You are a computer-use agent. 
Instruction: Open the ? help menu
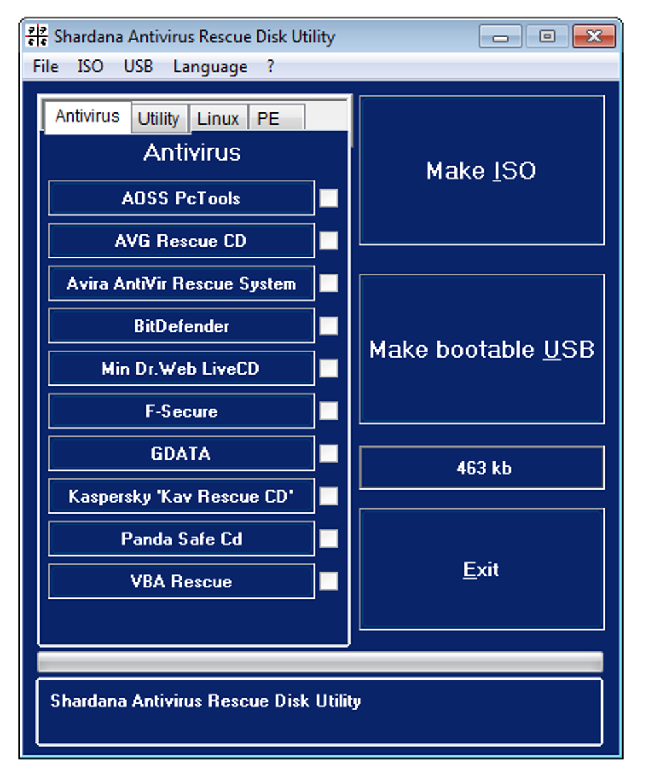pyautogui.click(x=270, y=67)
